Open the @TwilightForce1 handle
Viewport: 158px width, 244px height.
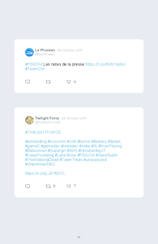coord(48,122)
